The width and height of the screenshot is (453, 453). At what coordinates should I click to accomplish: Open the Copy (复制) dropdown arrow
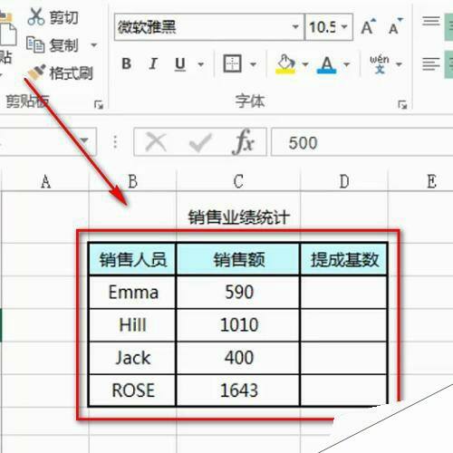click(94, 45)
